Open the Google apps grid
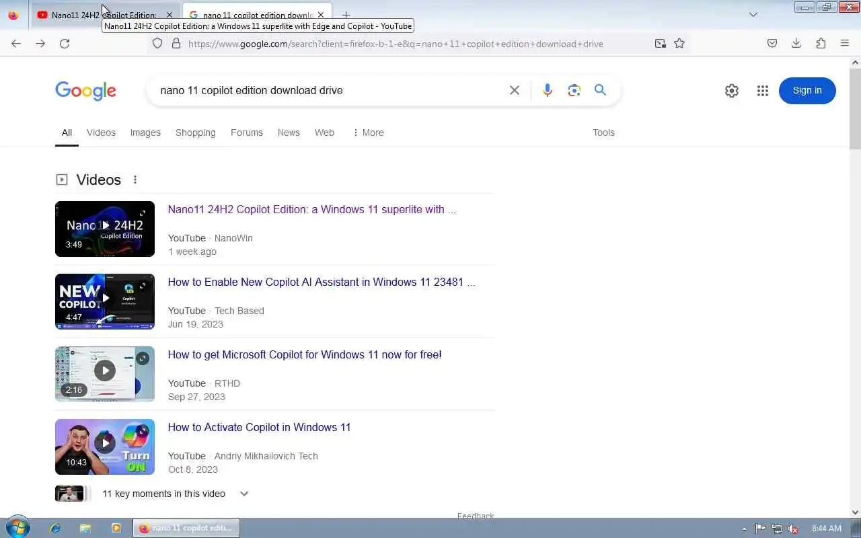861x538 pixels. [762, 91]
